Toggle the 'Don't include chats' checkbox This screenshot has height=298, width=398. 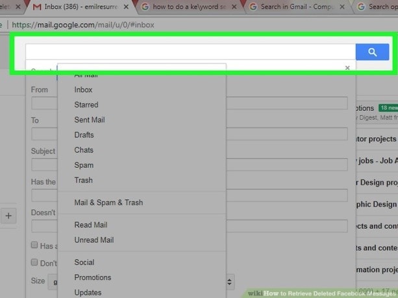tap(34, 262)
